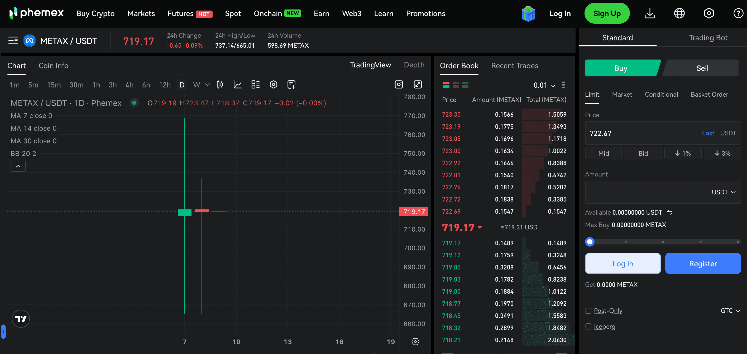Switch to the Recent Trades tab
The image size is (747, 354).
[x=514, y=65]
